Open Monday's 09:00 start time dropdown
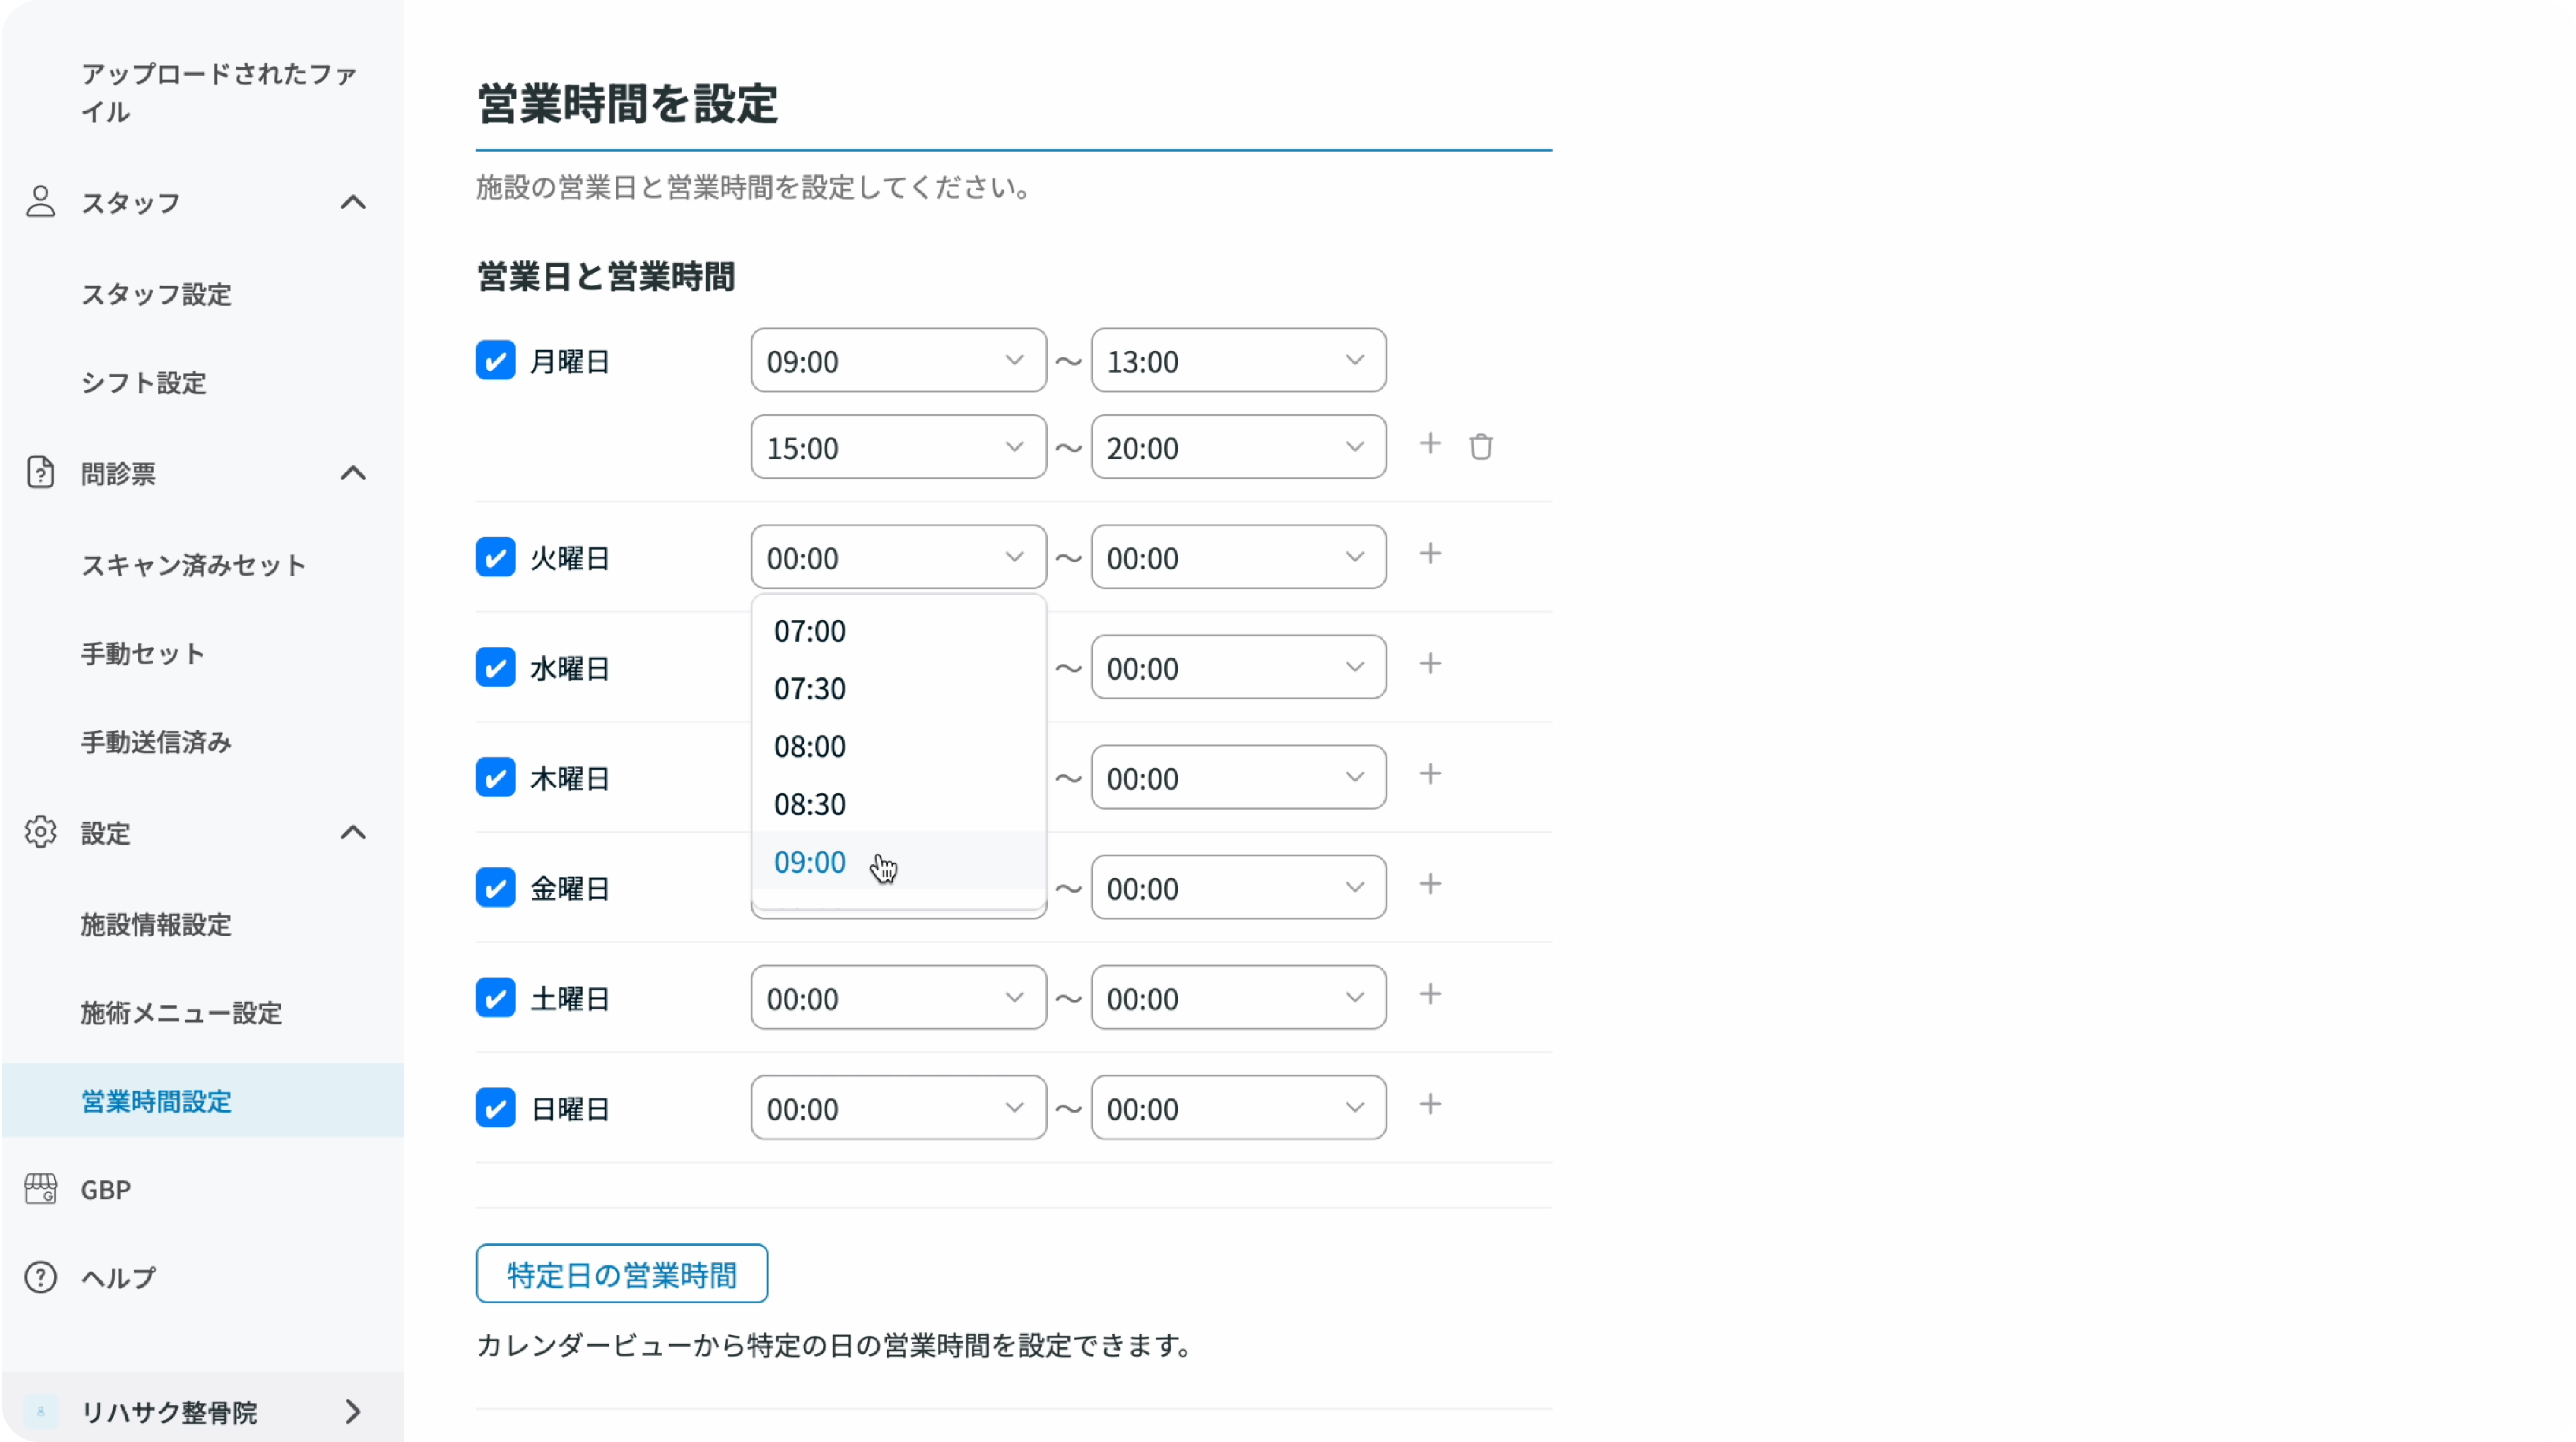 [x=897, y=360]
